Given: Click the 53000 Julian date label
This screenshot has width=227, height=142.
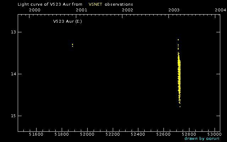Looking at the screenshot, I should point(214,134).
